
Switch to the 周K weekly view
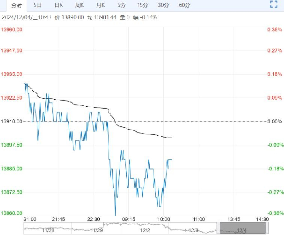tap(80, 5)
